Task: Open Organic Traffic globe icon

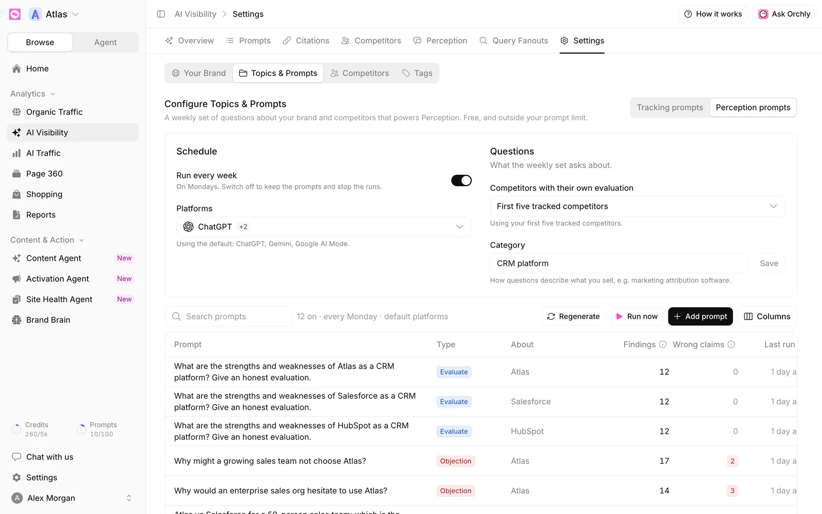Action: coord(16,112)
